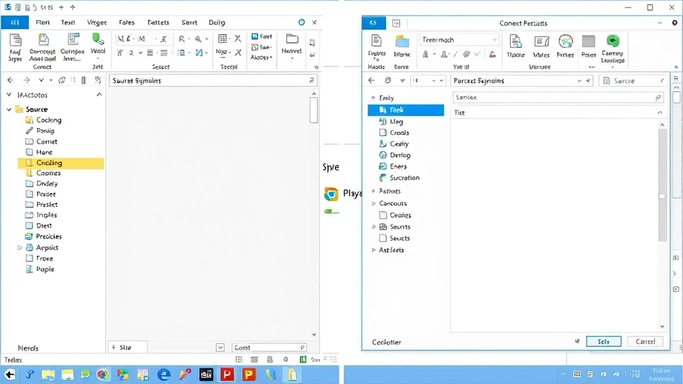
Task: Switch to the Text ribbon tab
Action: (68, 22)
